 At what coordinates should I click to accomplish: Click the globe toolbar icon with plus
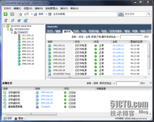point(19,20)
